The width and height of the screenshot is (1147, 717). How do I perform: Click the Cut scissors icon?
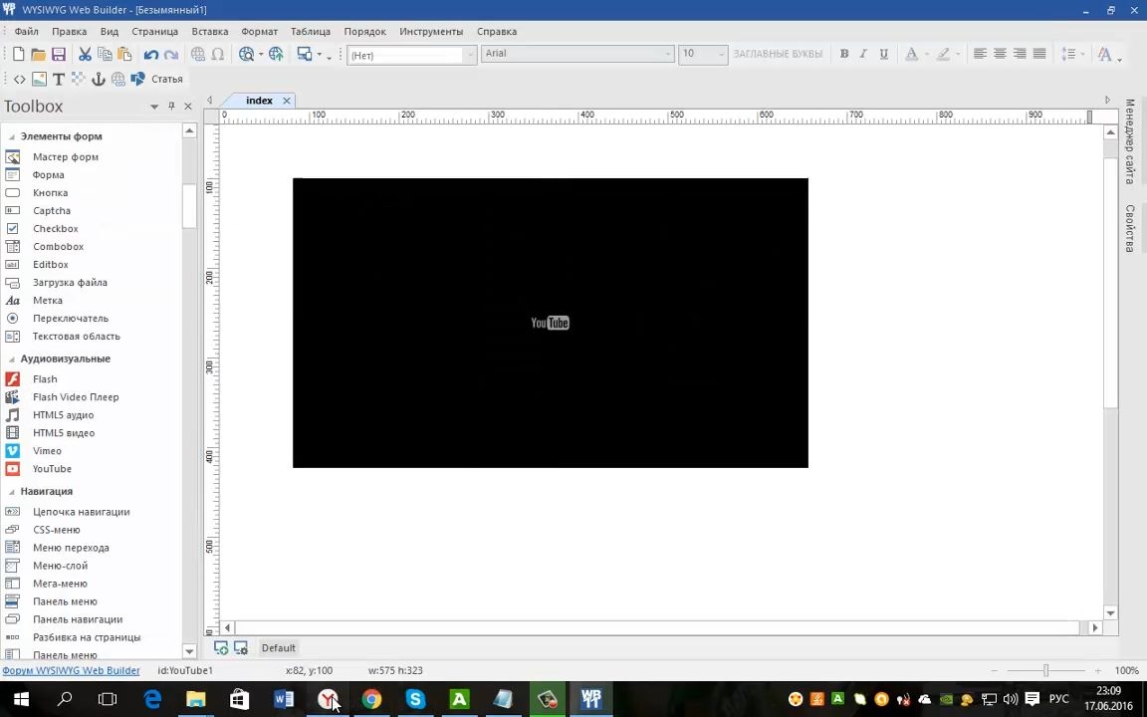tap(85, 54)
